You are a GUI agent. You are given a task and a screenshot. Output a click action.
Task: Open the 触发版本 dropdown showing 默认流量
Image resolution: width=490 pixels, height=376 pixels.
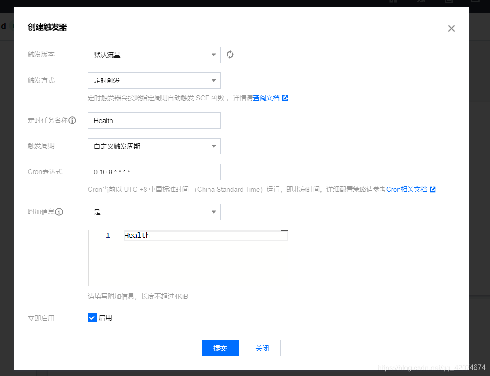[x=154, y=55]
